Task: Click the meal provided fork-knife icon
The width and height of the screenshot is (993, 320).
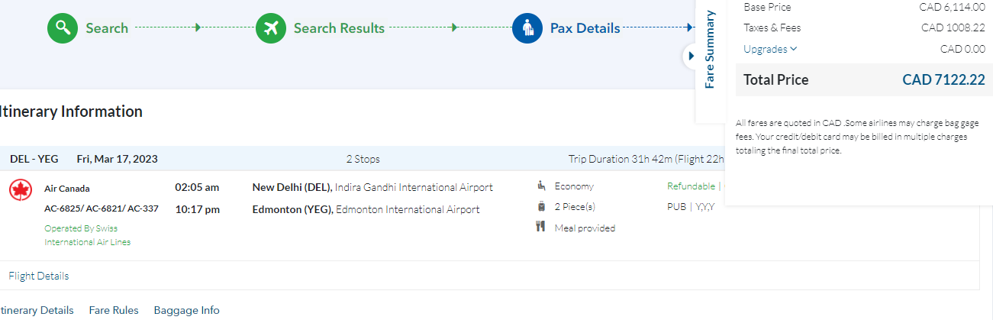Action: 540,227
